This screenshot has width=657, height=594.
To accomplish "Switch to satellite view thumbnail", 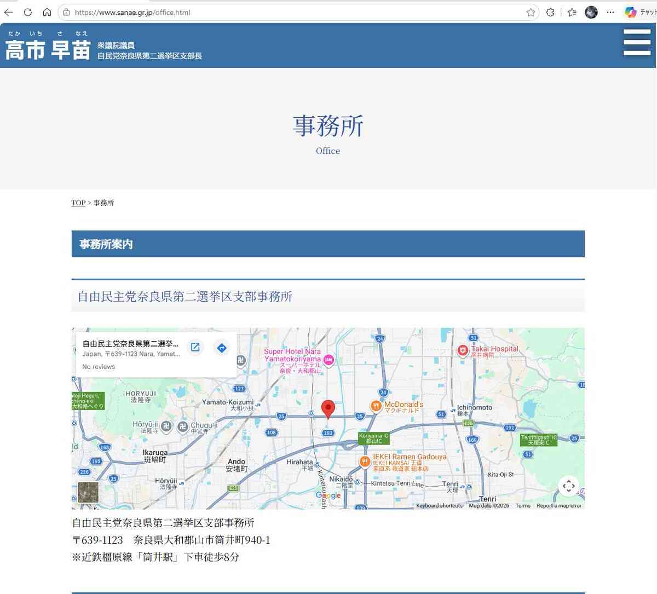I will coord(88,492).
